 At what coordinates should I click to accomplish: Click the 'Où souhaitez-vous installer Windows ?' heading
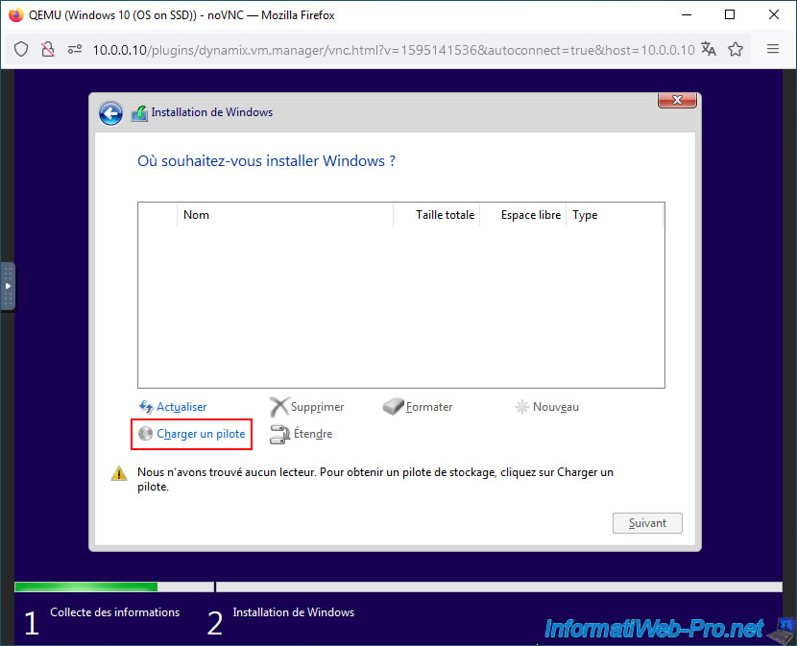point(266,161)
